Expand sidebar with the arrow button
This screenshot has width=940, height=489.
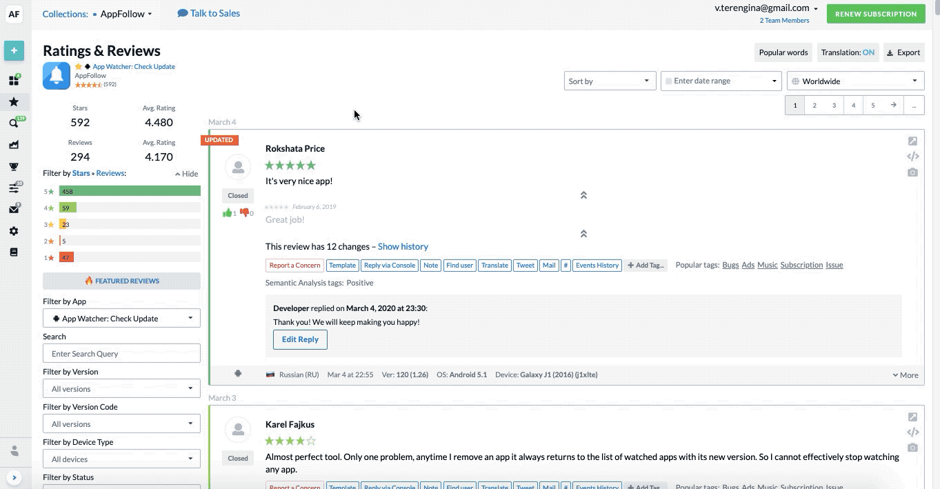(14, 477)
